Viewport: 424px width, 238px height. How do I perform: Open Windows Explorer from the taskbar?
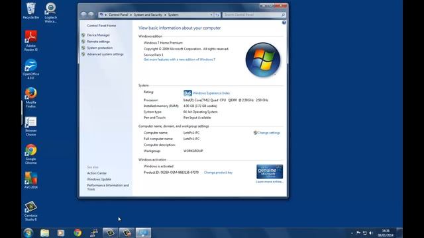(45, 233)
